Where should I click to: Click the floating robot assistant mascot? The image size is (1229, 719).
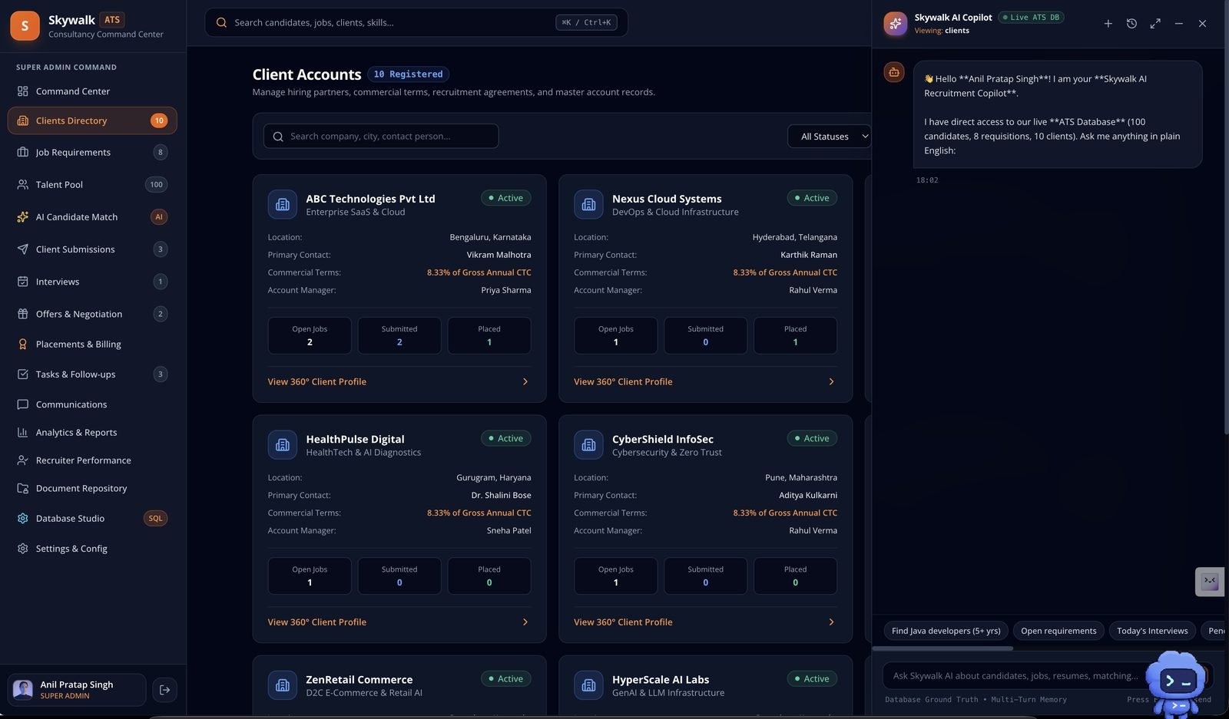coord(1176,683)
